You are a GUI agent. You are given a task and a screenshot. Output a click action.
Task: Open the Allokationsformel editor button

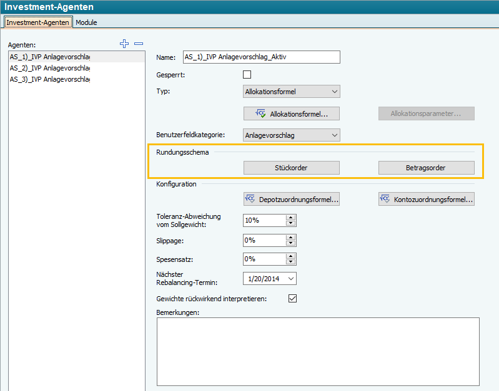coord(292,113)
